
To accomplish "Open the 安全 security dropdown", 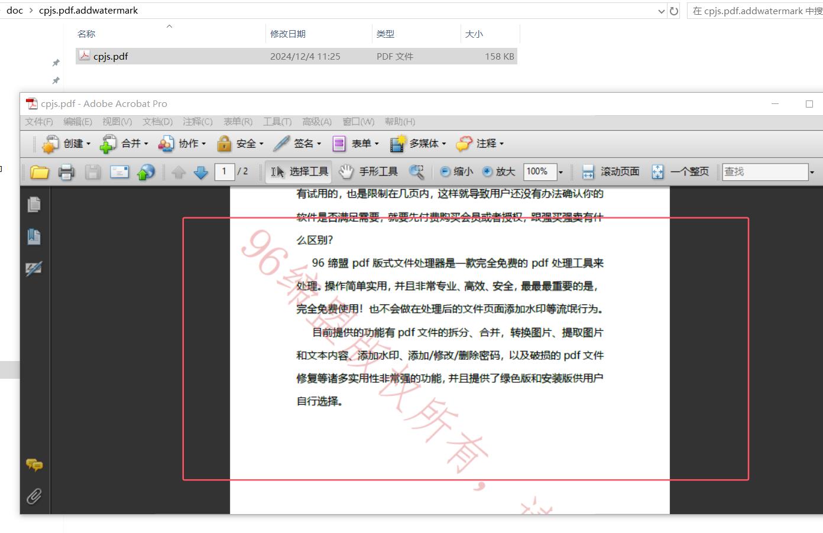I will [x=240, y=144].
